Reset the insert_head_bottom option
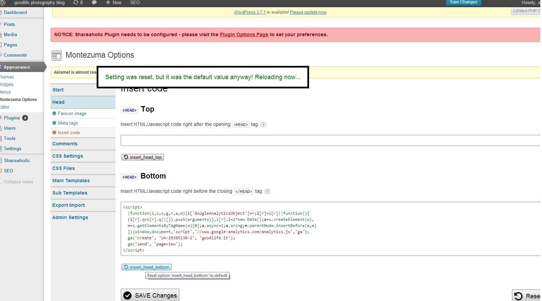Screen dimensions: 542x301 tap(147, 267)
